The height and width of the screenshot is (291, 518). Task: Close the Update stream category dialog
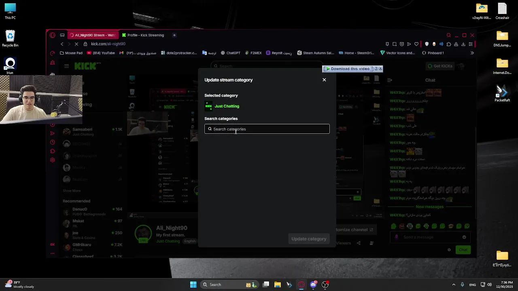click(x=324, y=80)
